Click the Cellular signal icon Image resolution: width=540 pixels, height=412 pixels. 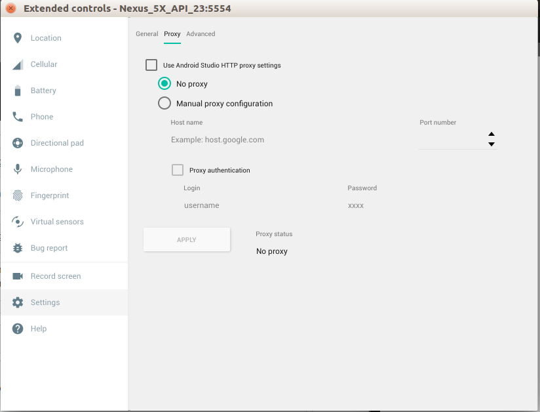coord(18,64)
